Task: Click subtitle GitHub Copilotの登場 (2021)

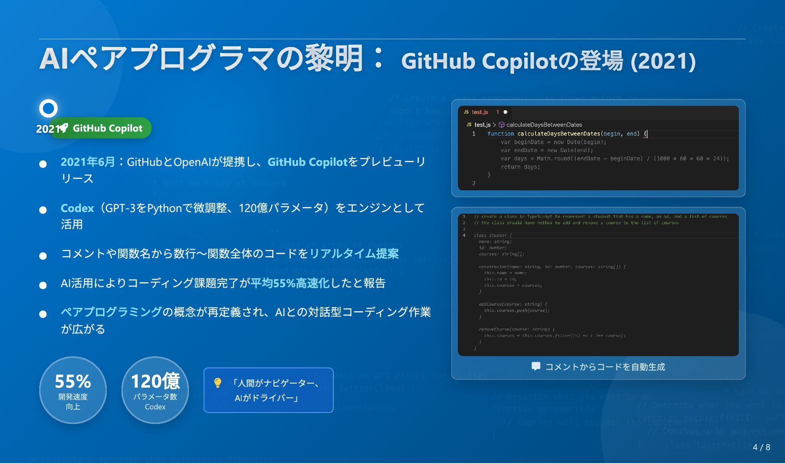Action: 548,61
